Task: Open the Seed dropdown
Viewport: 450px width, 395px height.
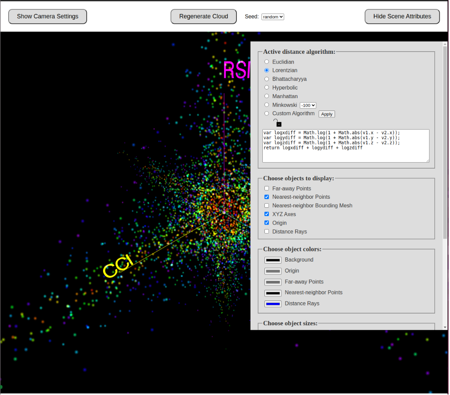Action: 273,17
